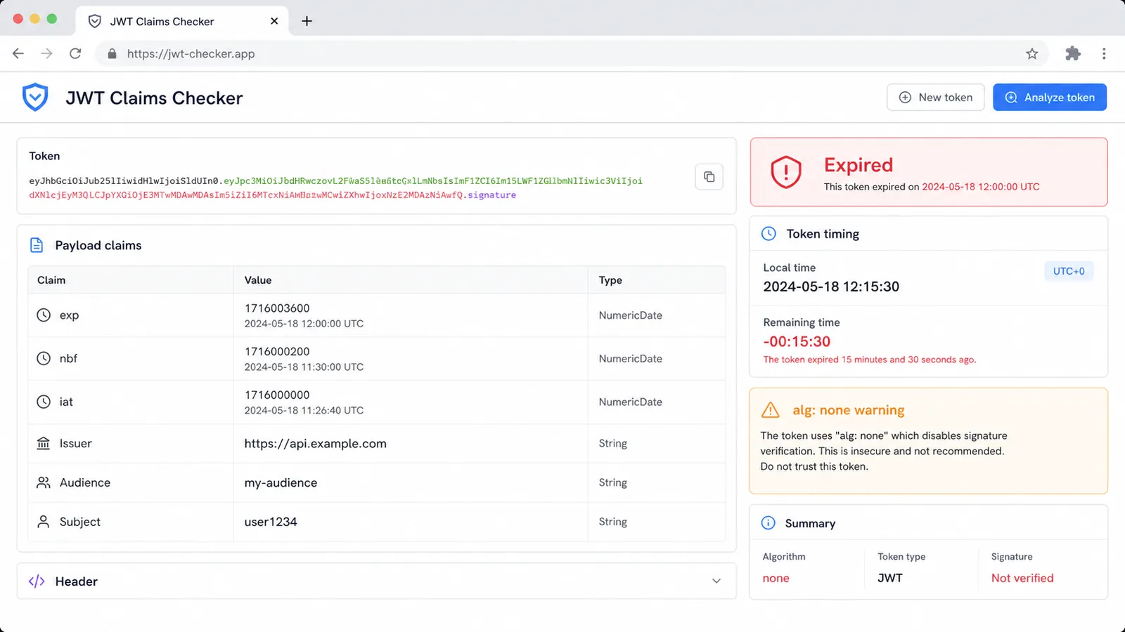Open the browser three-dot menu
The image size is (1125, 632).
click(x=1104, y=53)
